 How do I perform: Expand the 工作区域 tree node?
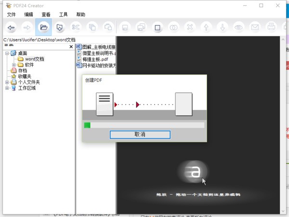pos(7,88)
